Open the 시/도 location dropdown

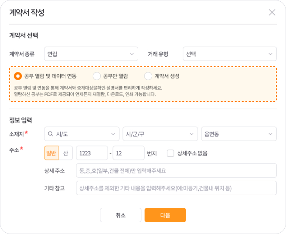tap(82, 134)
